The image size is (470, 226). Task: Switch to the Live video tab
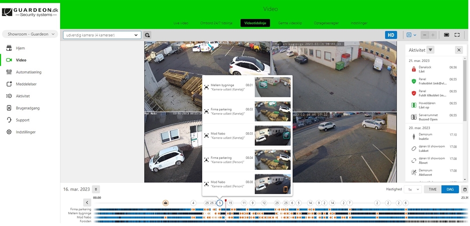(x=181, y=23)
